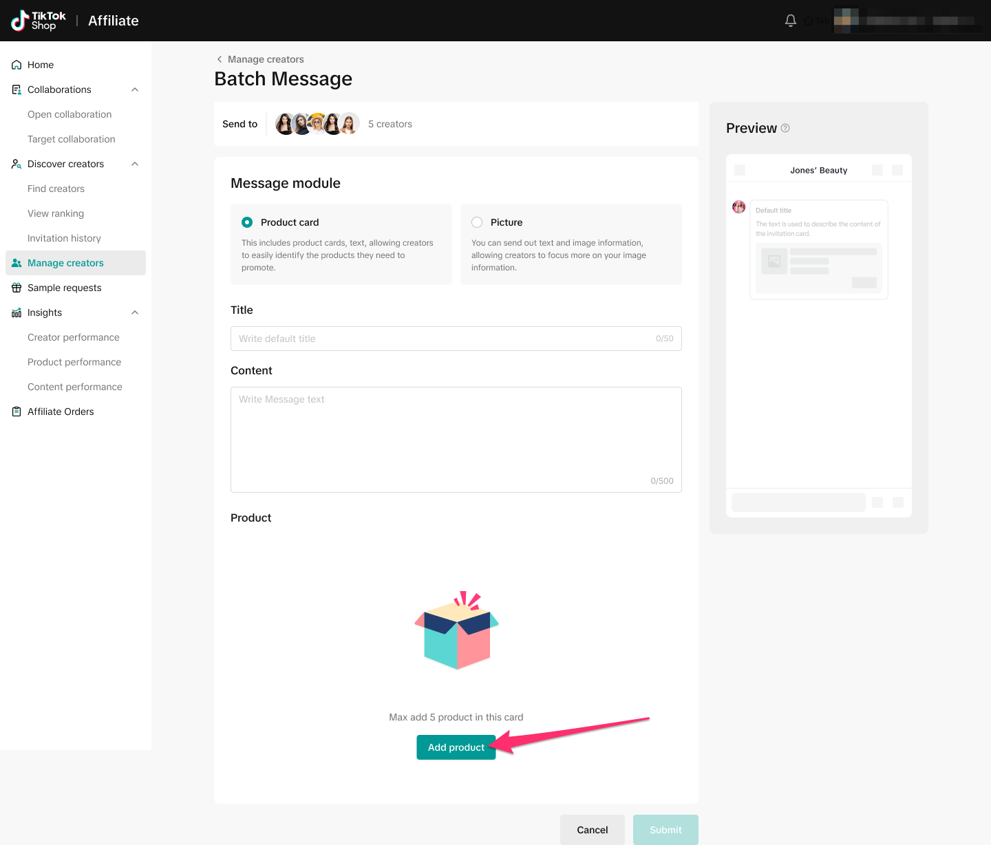Open Invitation history in sidebar
The width and height of the screenshot is (991, 845).
click(x=64, y=238)
